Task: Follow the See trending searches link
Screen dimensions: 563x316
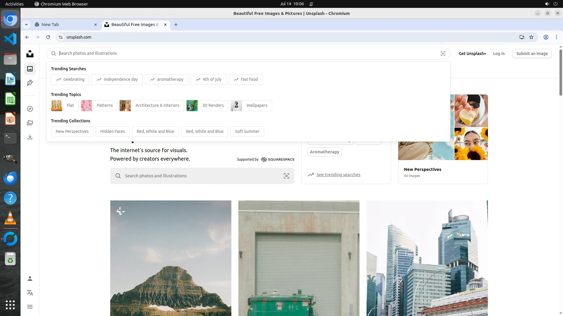Action: 338,175
